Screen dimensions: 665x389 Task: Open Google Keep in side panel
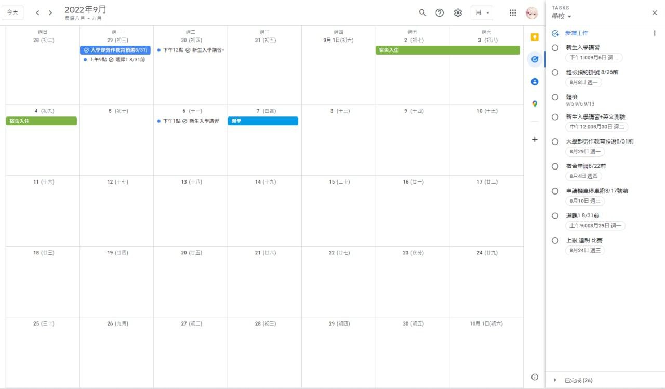tap(534, 37)
